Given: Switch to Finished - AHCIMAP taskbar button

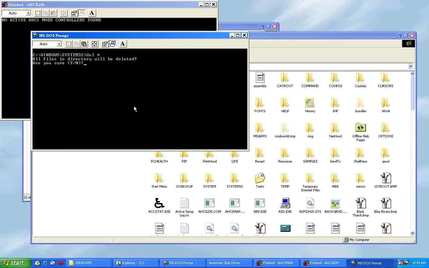Looking at the screenshot, I should 277,263.
